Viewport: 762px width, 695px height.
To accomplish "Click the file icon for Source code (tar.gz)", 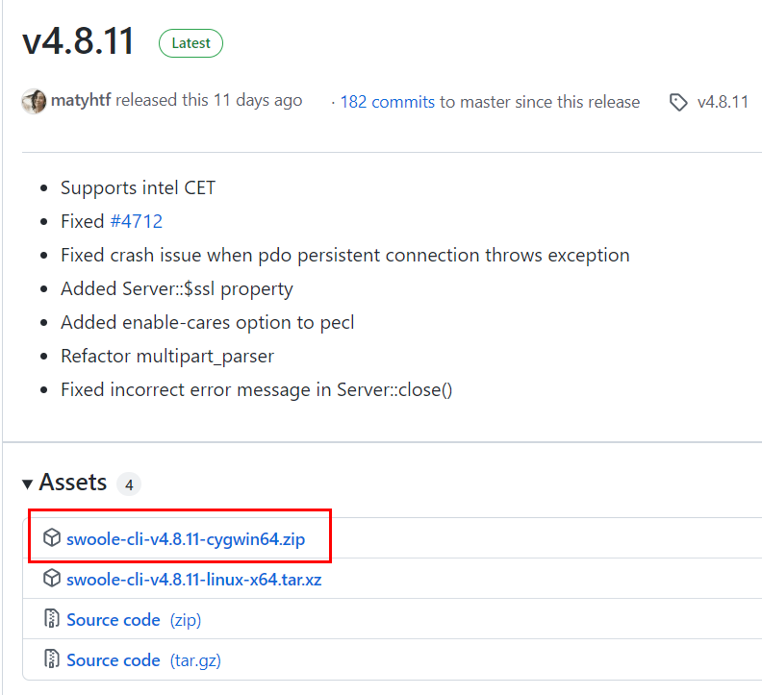I will (52, 659).
